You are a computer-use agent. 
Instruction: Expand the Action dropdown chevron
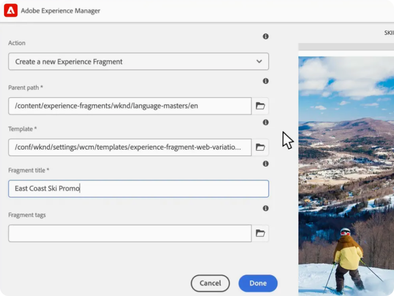pos(259,62)
